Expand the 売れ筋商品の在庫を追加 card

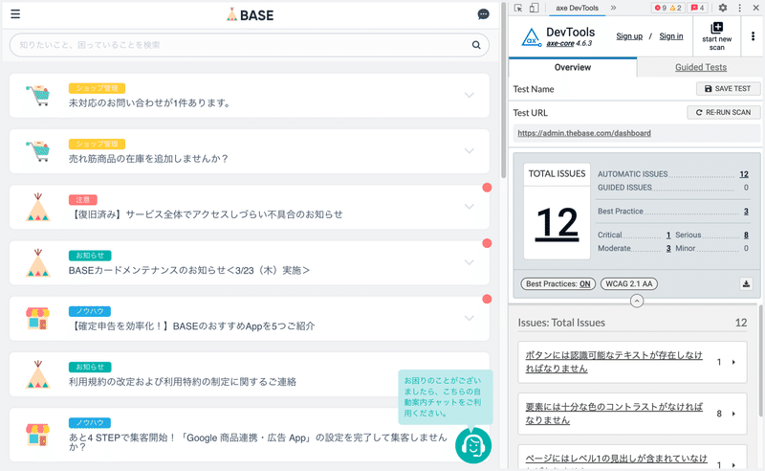[470, 151]
